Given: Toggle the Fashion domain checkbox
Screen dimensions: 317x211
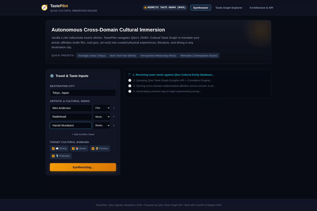Looking at the screenshot, I should tap(93, 149).
